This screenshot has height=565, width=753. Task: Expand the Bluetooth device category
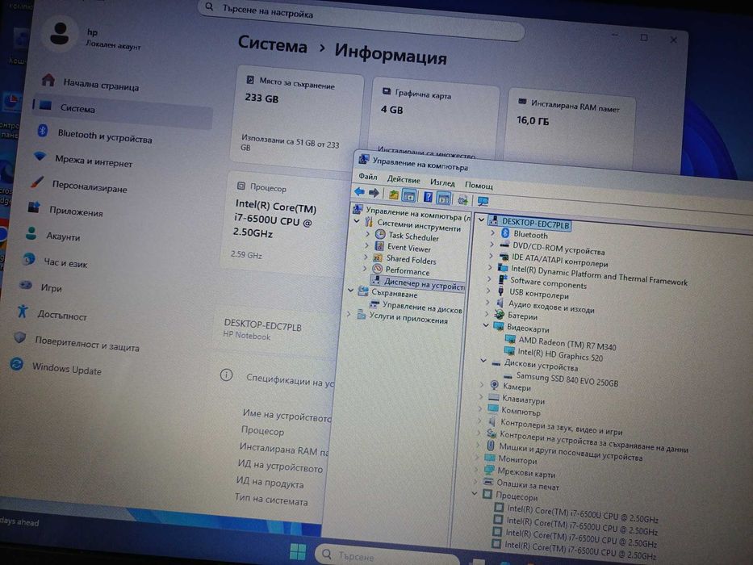492,232
